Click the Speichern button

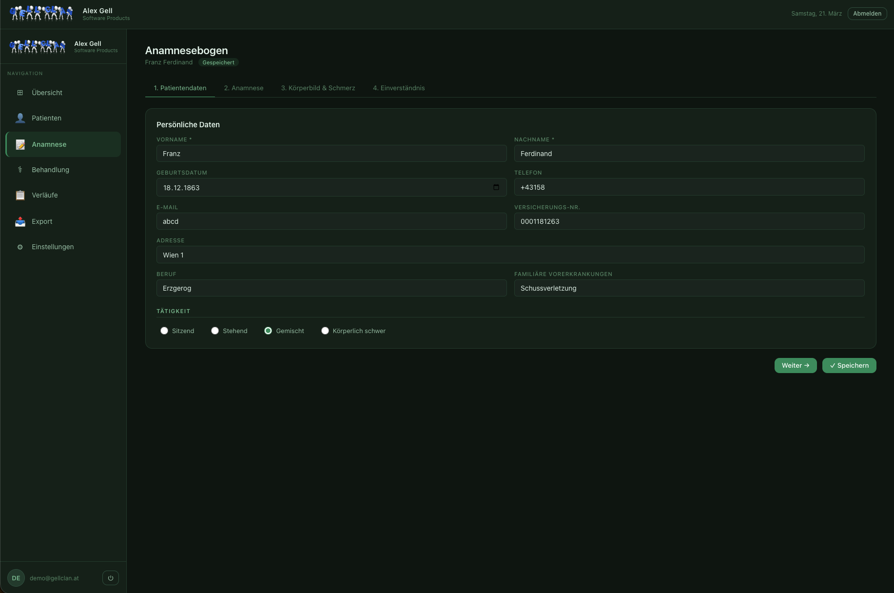(x=849, y=365)
